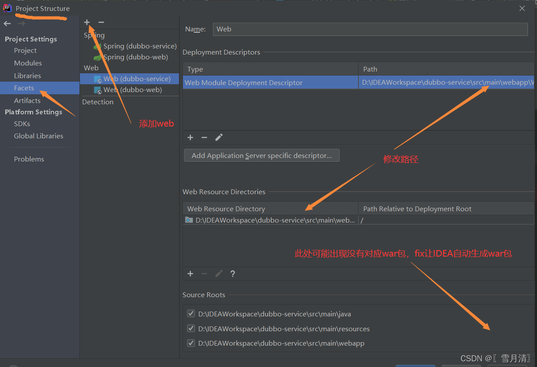Screen dimensions: 537x367
Task: Add a web resource directory
Action: pos(190,274)
